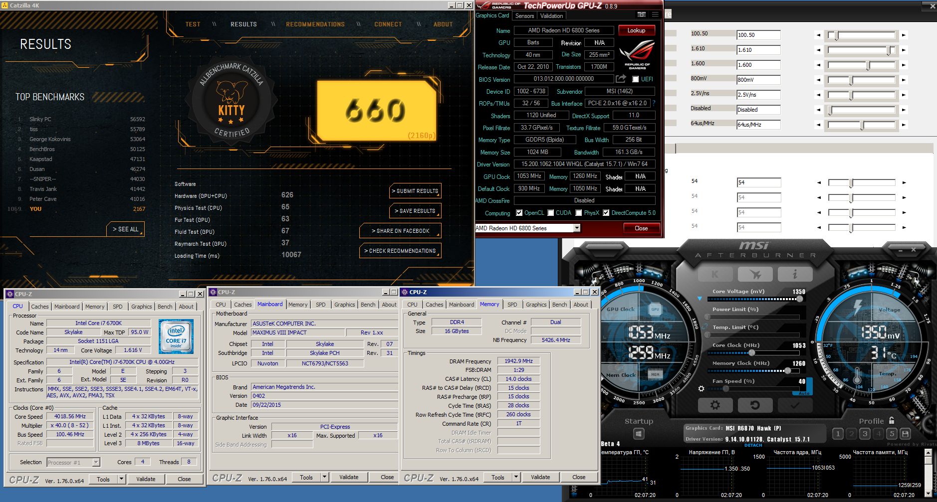
Task: Open the GPU-Z hamburger menu icon
Action: (x=655, y=15)
